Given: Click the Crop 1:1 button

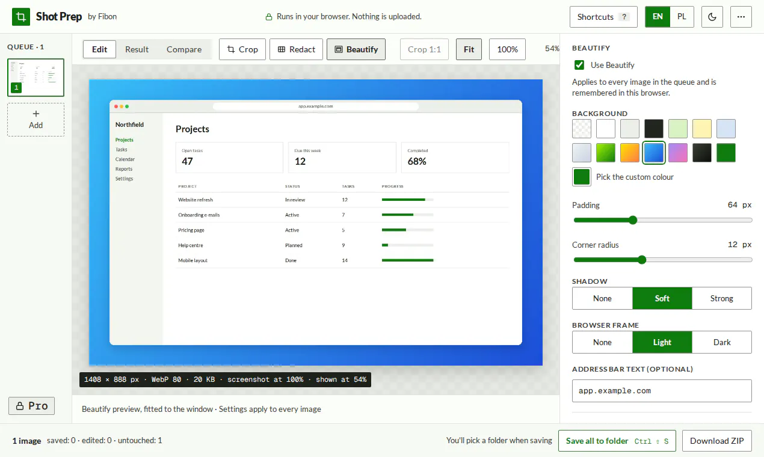Looking at the screenshot, I should [x=424, y=49].
